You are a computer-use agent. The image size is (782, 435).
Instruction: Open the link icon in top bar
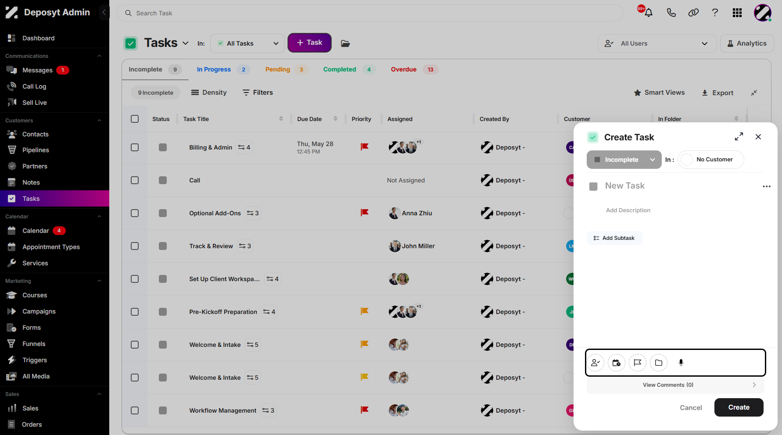693,13
